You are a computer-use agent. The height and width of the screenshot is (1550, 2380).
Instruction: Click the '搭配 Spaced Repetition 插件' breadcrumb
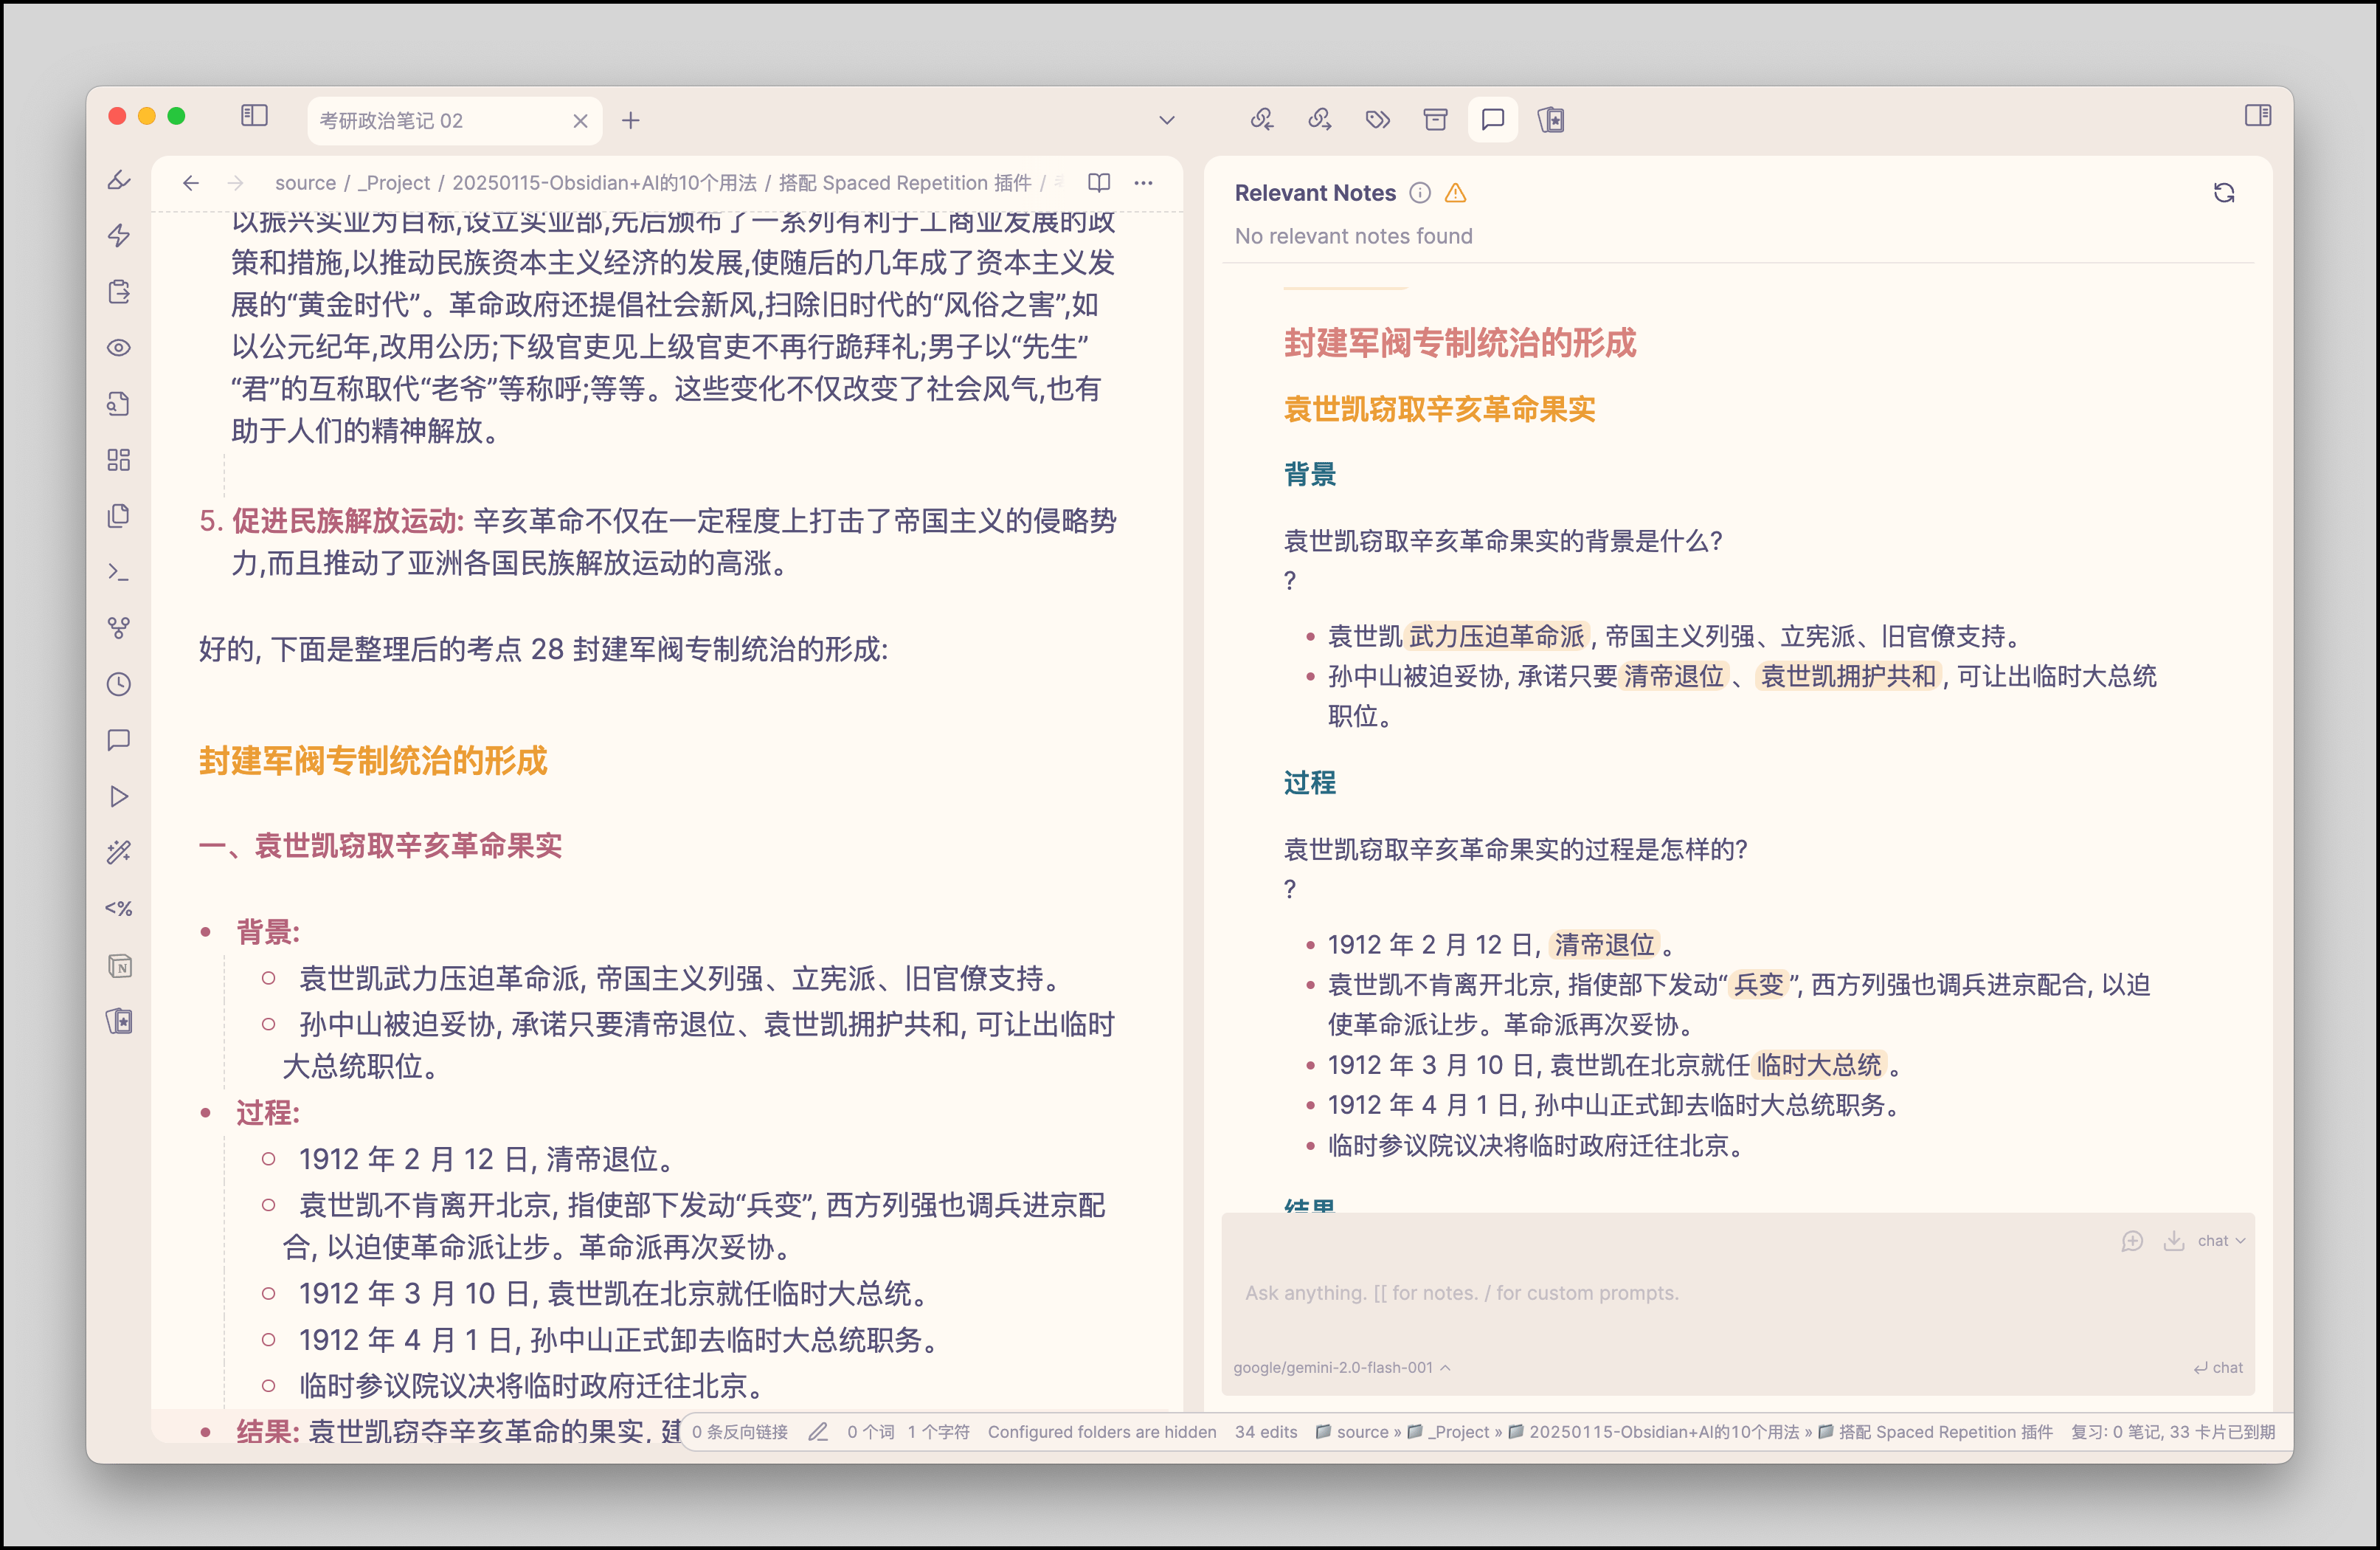click(x=905, y=183)
